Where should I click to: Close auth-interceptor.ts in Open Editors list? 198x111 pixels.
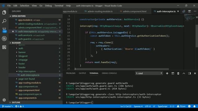(13, 31)
